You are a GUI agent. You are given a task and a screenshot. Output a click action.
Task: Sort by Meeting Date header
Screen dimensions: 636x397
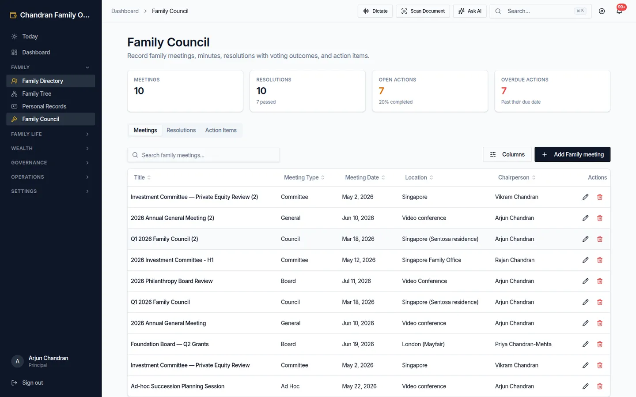point(365,177)
